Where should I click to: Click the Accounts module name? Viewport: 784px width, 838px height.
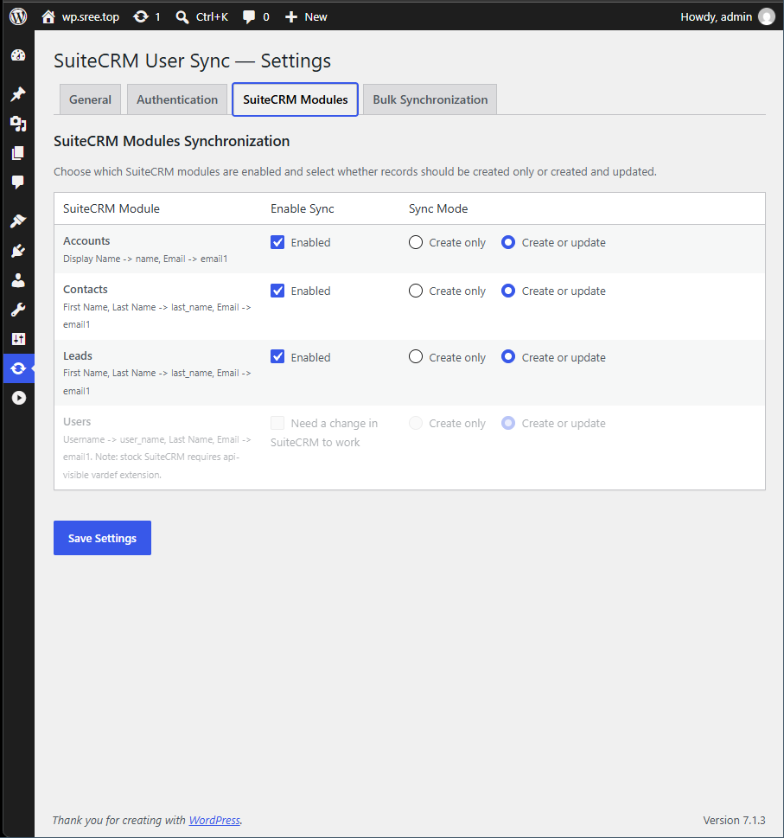[86, 241]
